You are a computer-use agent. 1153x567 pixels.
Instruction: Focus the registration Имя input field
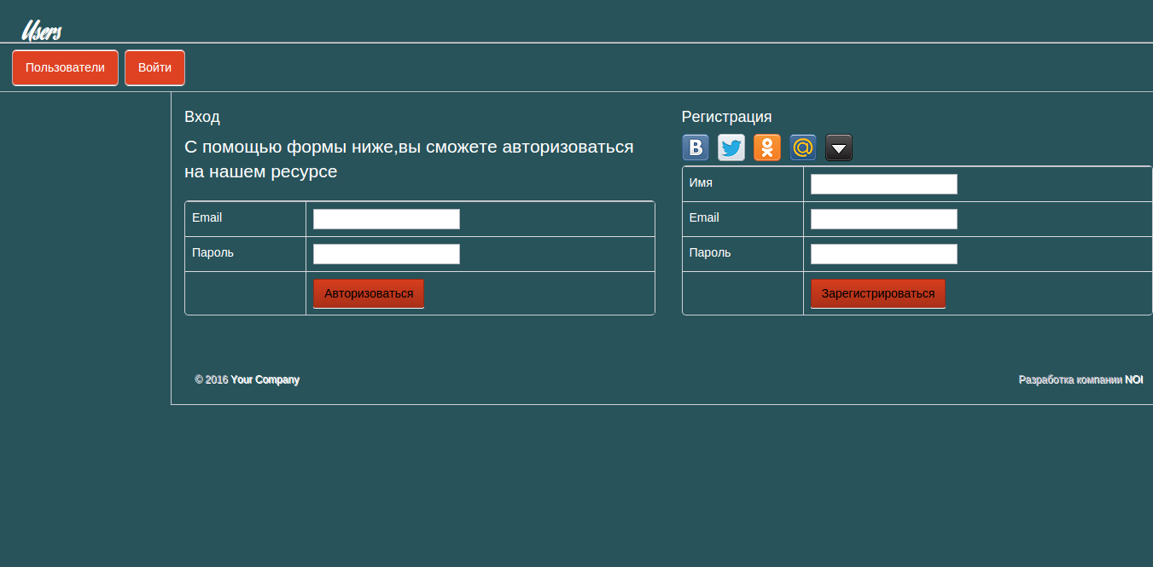[884, 184]
